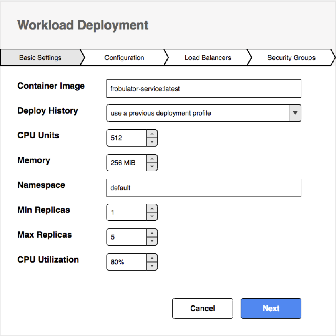Lower CPU Utilization with down arrow
Screen dimensions: 336x336
click(152, 266)
